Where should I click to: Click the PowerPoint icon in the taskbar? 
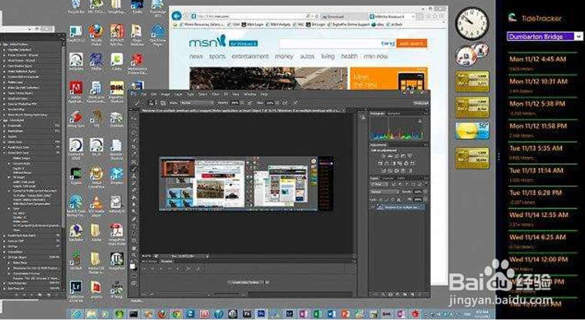(346, 314)
